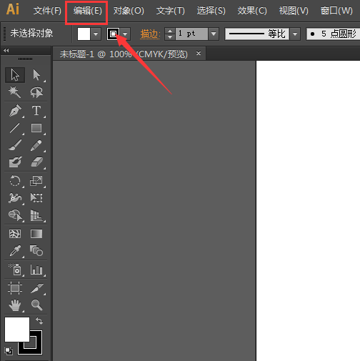Screen dimensions: 360x361
Task: Select the Rotate tool
Action: pyautogui.click(x=15, y=181)
